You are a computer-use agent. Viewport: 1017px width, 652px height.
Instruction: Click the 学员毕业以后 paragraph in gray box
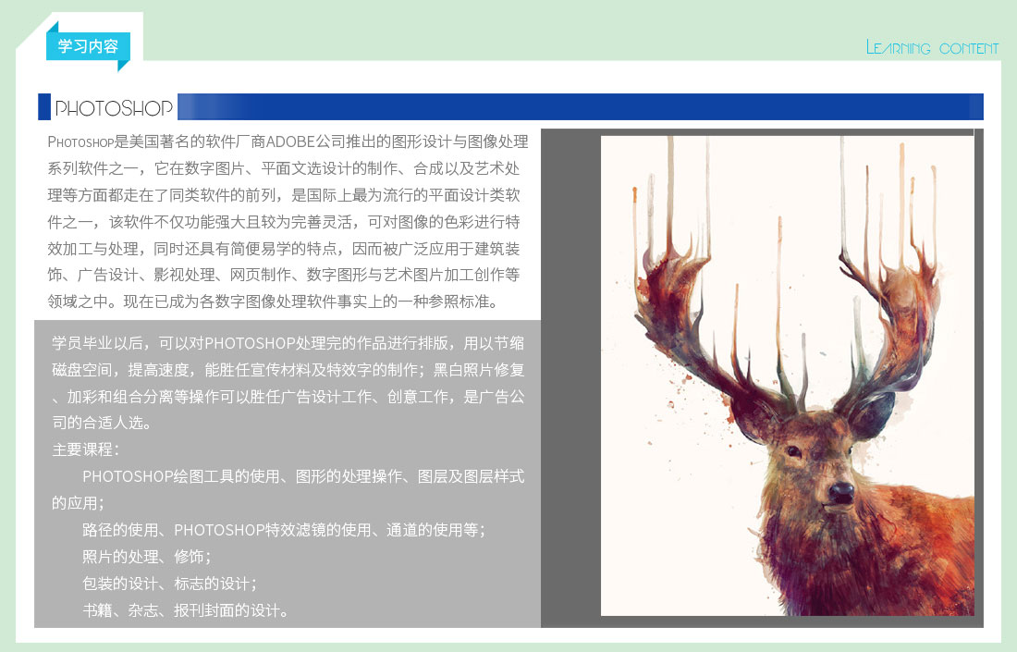(288, 383)
